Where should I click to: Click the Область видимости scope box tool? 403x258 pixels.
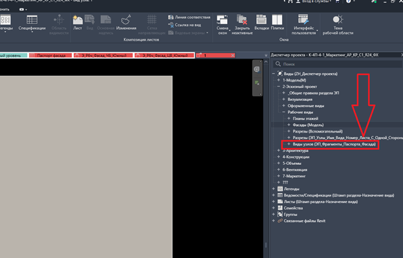pyautogui.click(x=59, y=25)
